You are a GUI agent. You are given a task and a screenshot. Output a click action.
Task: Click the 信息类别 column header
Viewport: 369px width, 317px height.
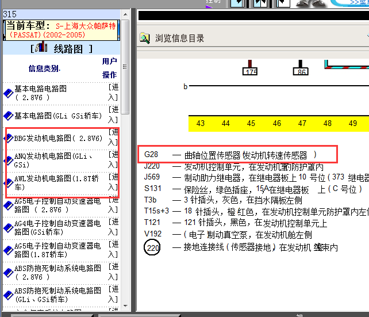point(44,68)
